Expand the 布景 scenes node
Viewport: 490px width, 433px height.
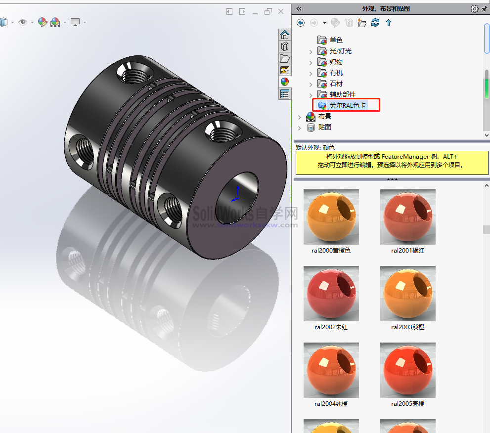tap(299, 117)
